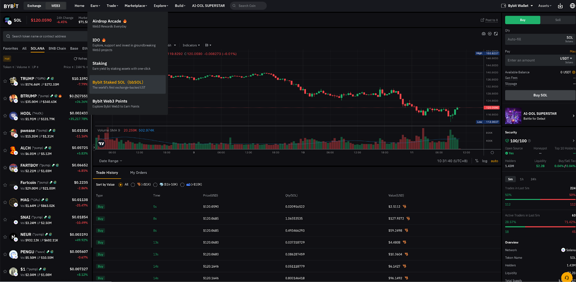Screen dimensions: 576x282
Task: Favorite the MAG token star
Action: (5, 202)
